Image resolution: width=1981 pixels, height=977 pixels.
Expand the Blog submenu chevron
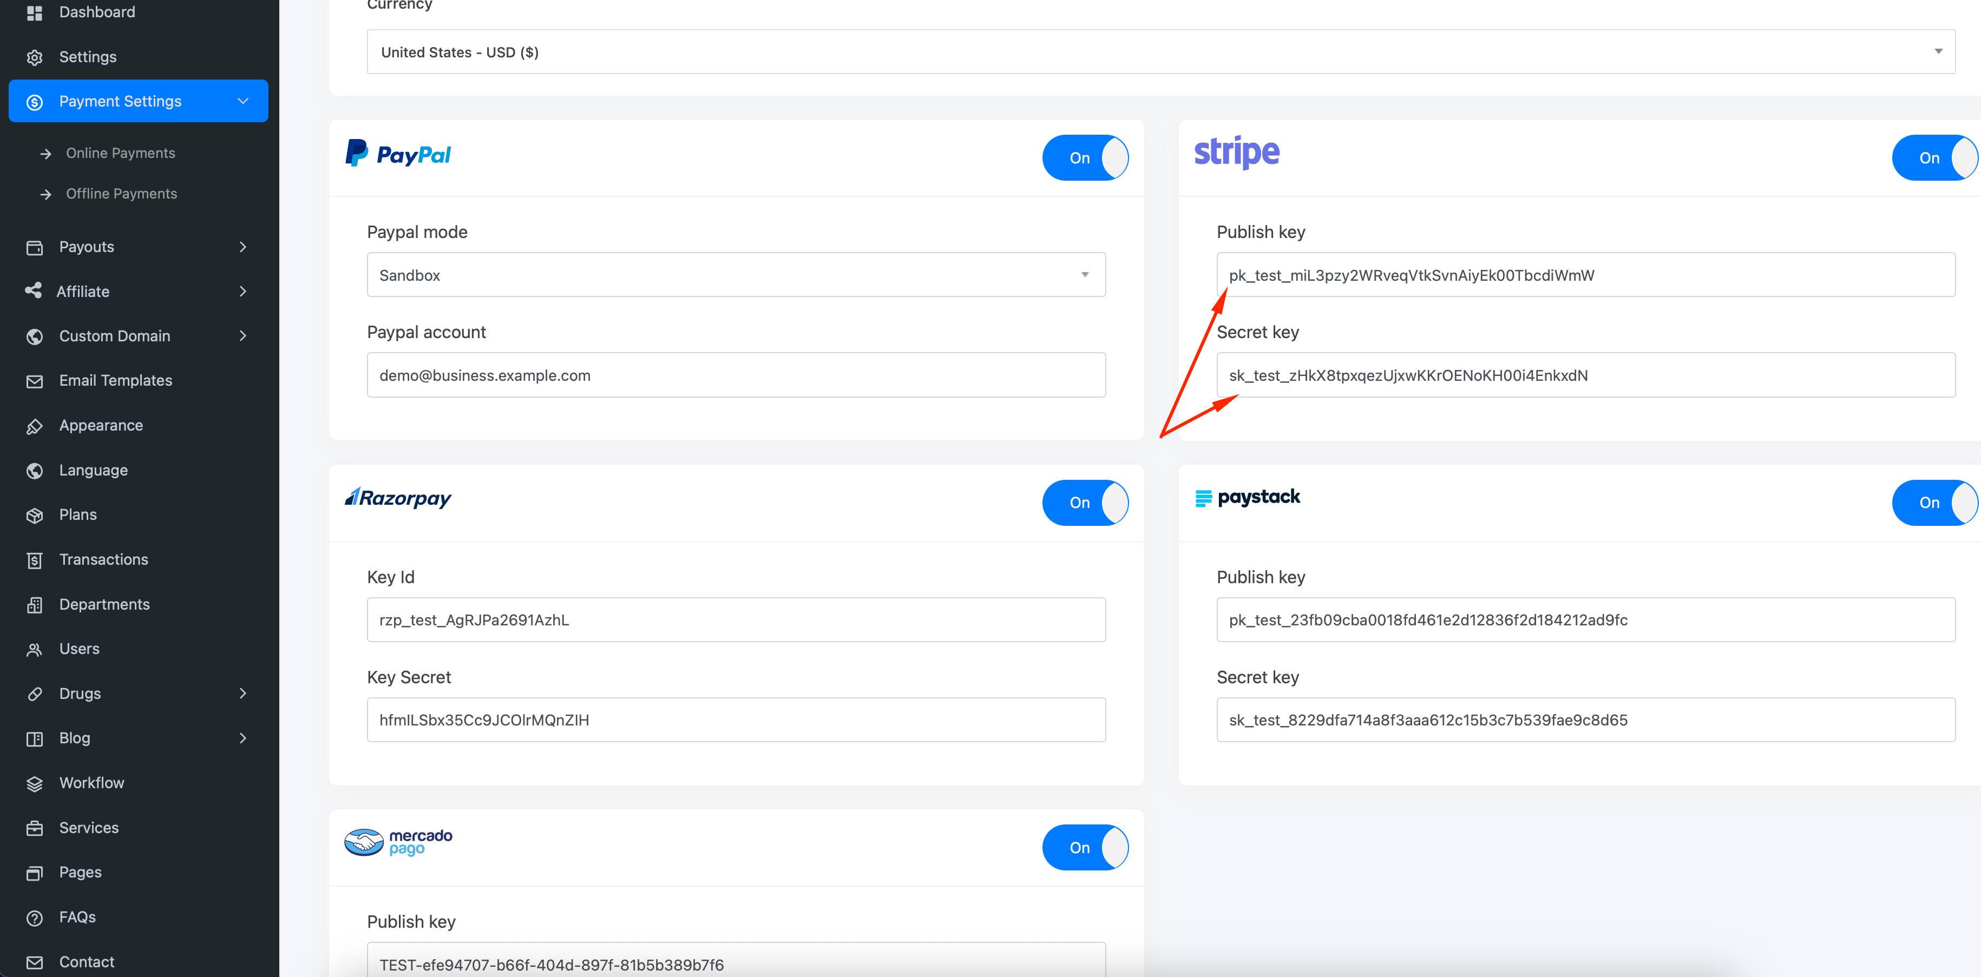point(243,738)
